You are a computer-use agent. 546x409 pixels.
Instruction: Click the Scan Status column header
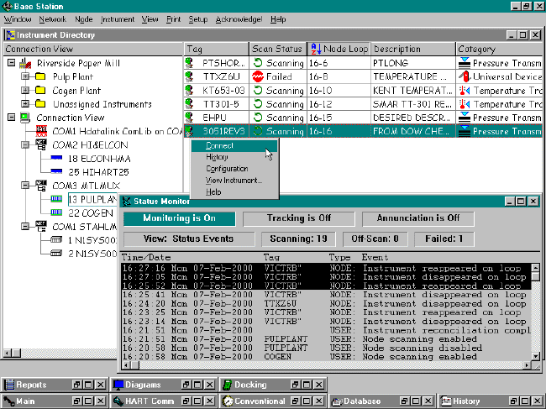pos(277,50)
